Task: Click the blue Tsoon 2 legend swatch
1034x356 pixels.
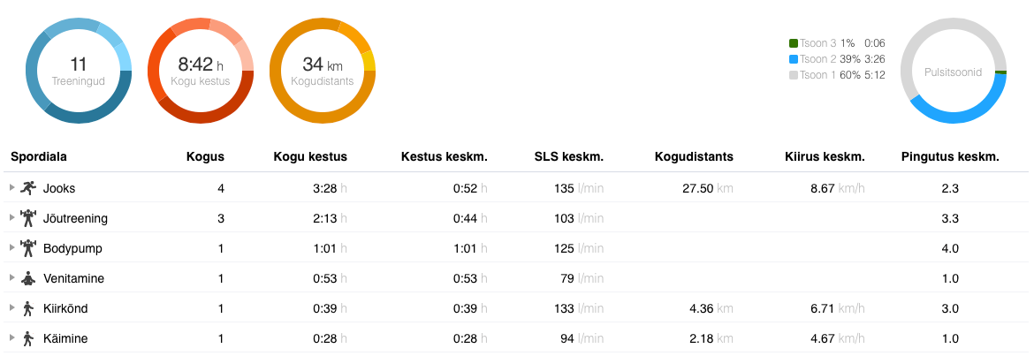Action: 794,59
